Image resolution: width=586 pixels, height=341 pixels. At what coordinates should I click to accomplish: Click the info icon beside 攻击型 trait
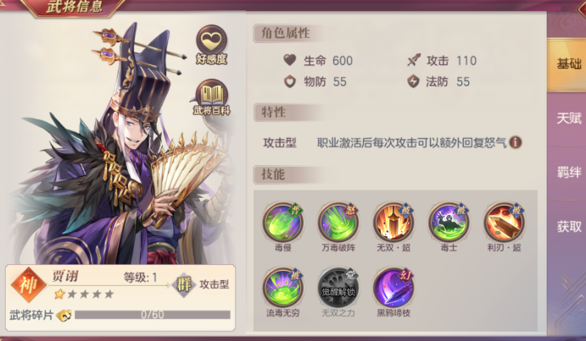point(516,142)
